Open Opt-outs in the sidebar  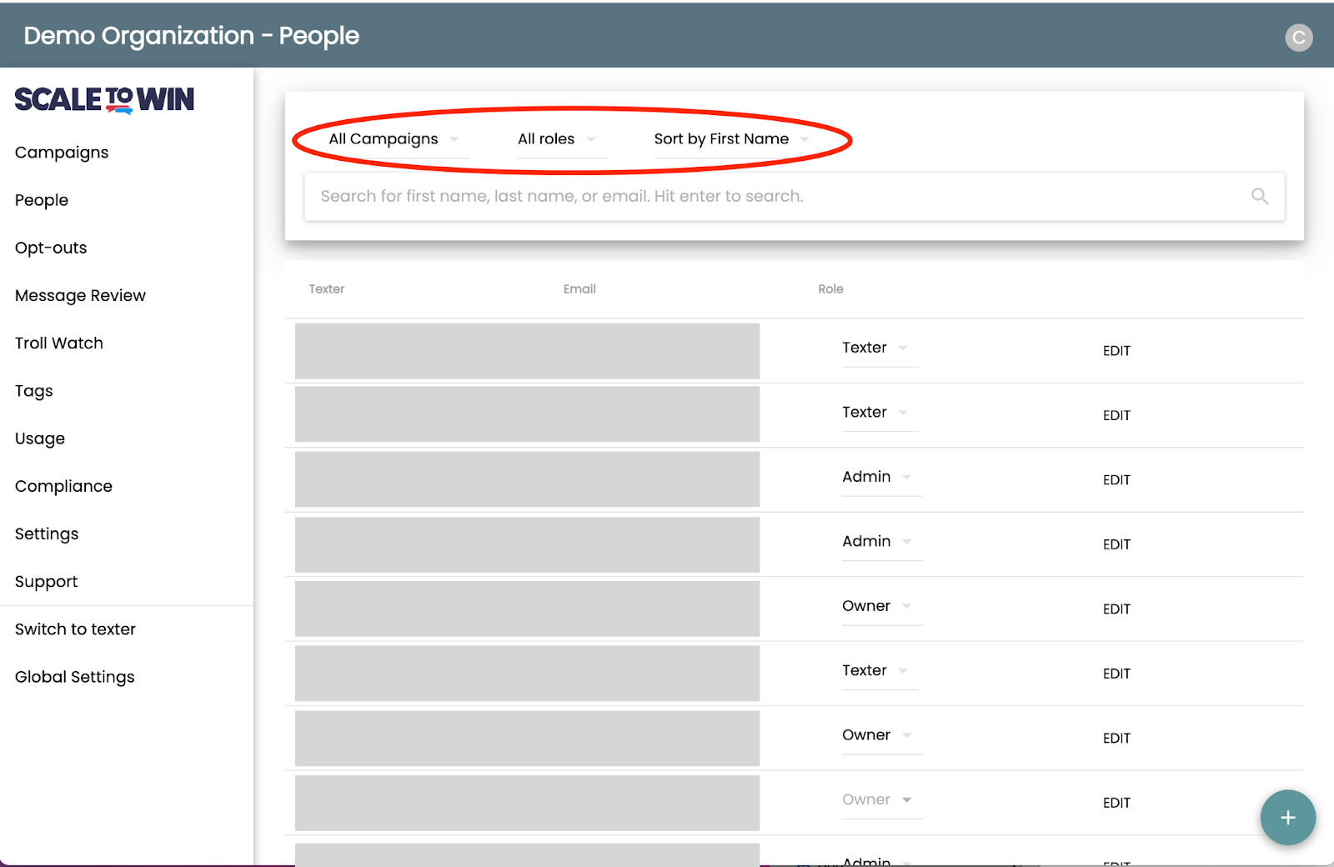click(51, 248)
